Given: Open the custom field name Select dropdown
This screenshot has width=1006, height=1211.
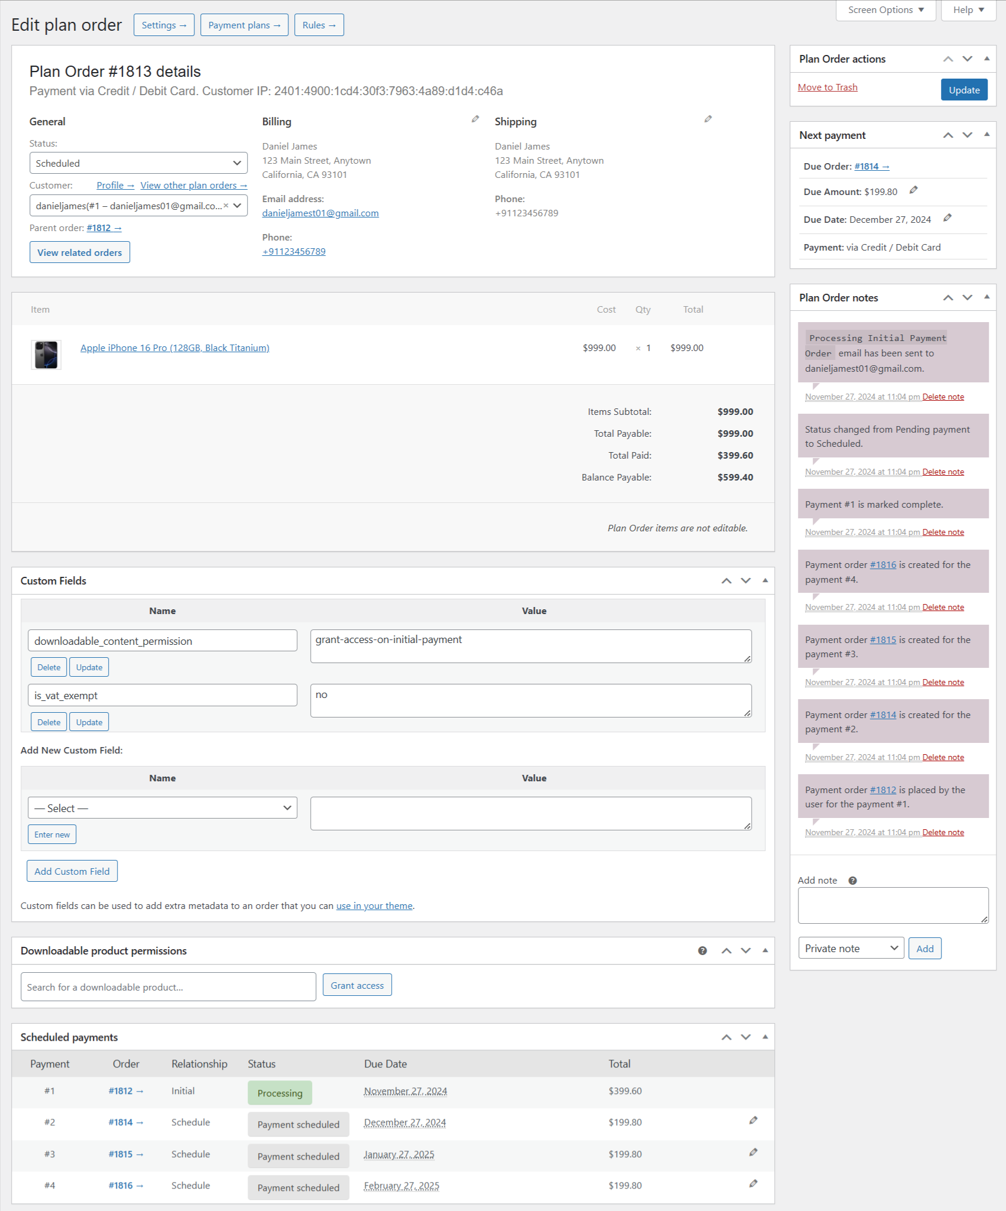Looking at the screenshot, I should point(162,807).
